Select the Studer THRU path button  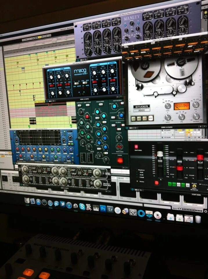[133, 118]
